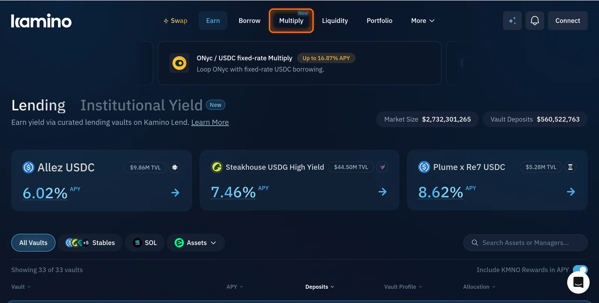
Task: Sort by Deposits column
Action: [x=320, y=287]
